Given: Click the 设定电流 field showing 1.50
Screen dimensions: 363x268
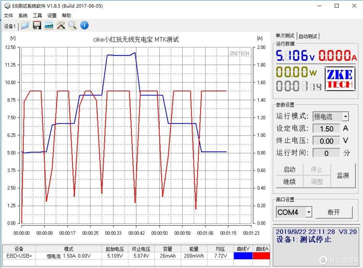Looking at the screenshot, I should pos(326,128).
